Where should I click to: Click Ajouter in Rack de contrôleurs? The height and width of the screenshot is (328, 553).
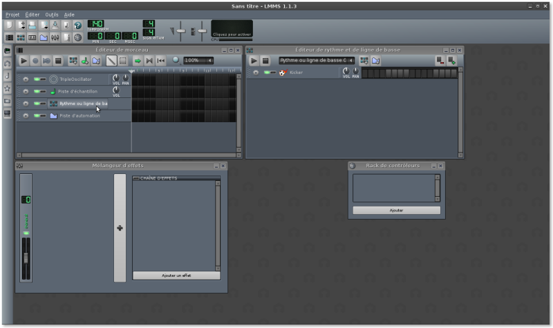pyautogui.click(x=396, y=211)
